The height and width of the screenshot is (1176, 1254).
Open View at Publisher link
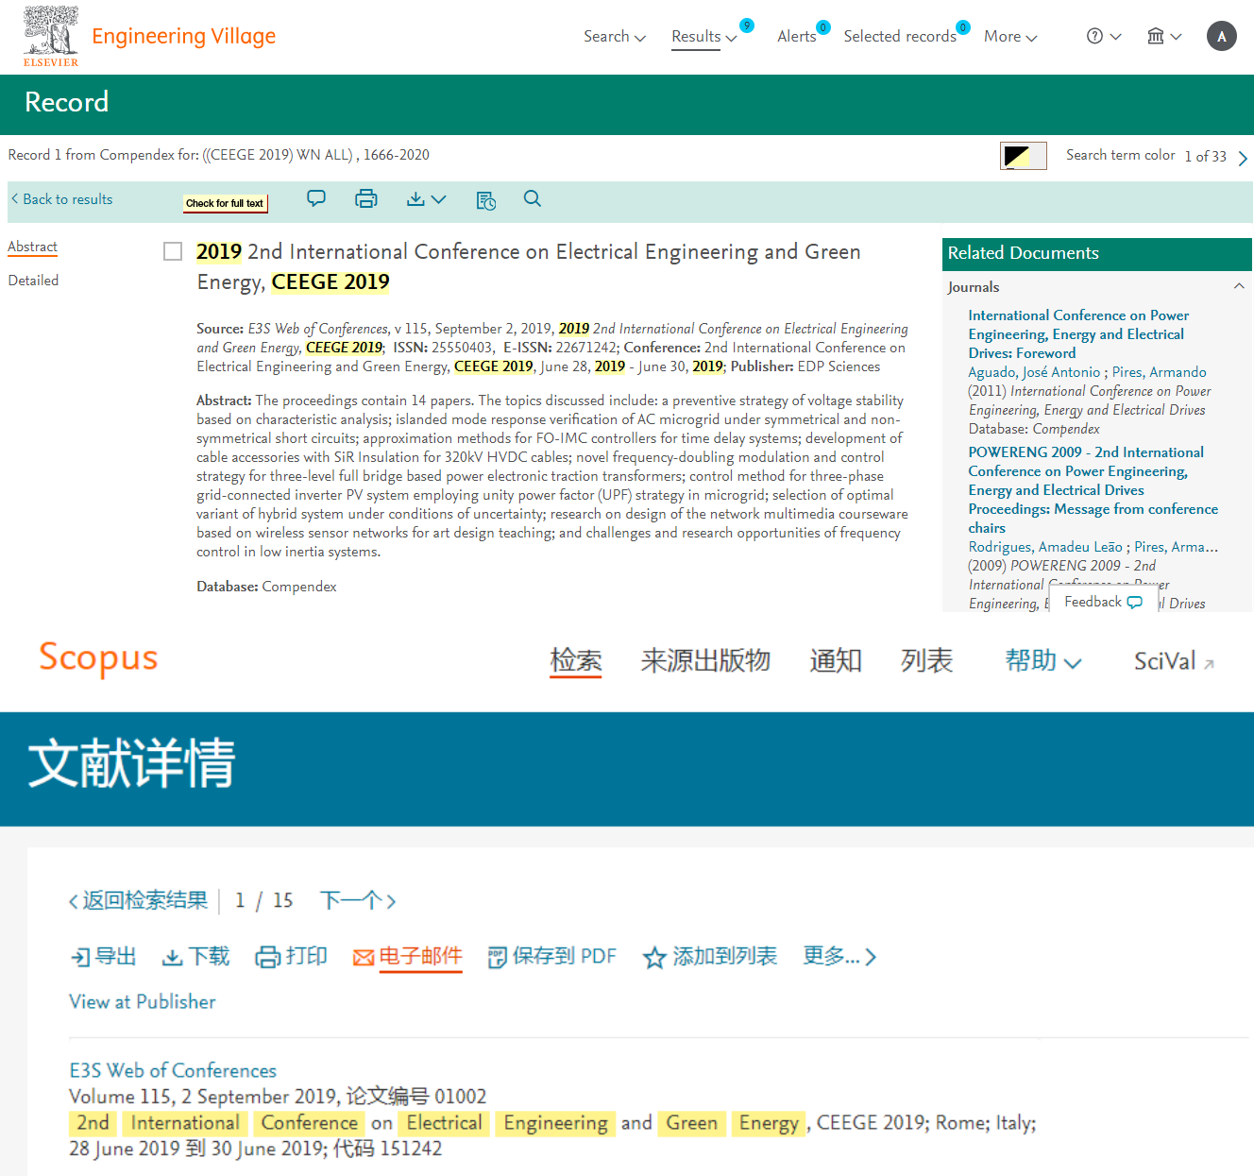point(143,1001)
